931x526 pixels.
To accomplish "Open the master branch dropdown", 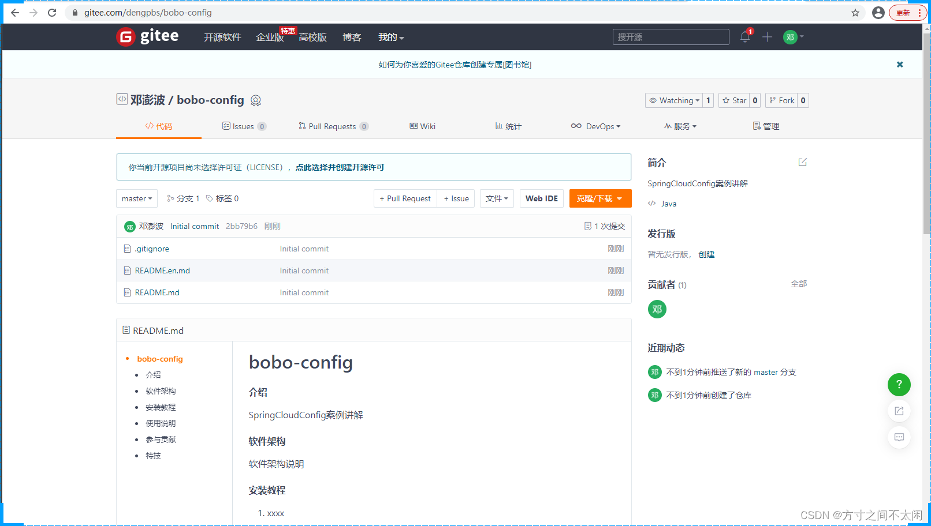I will (x=137, y=198).
